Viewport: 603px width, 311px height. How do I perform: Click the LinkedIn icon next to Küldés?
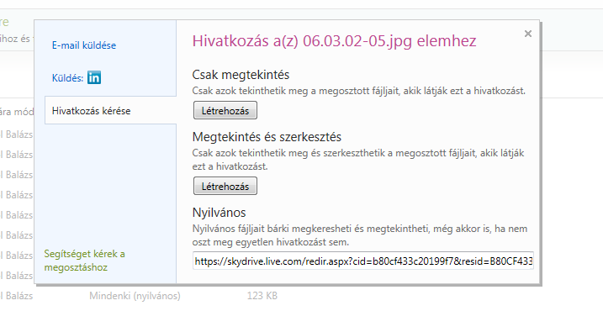tap(94, 77)
